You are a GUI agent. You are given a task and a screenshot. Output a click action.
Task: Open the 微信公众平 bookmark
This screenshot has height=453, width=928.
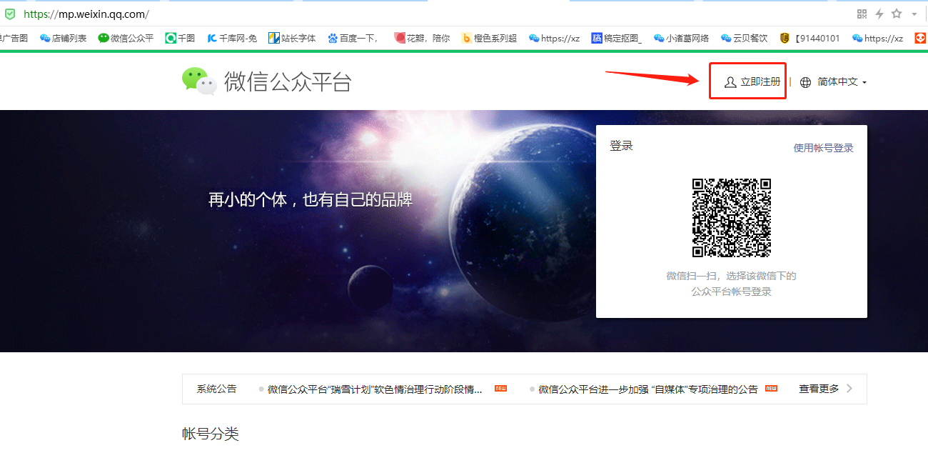coord(126,38)
